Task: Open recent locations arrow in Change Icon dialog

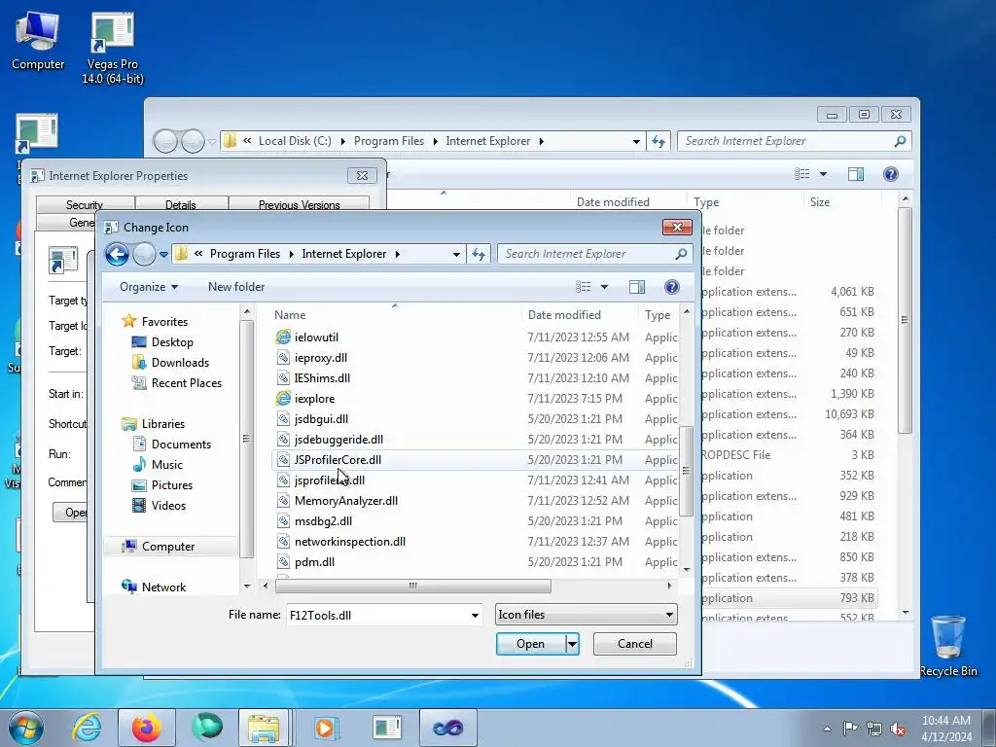Action: click(x=163, y=254)
